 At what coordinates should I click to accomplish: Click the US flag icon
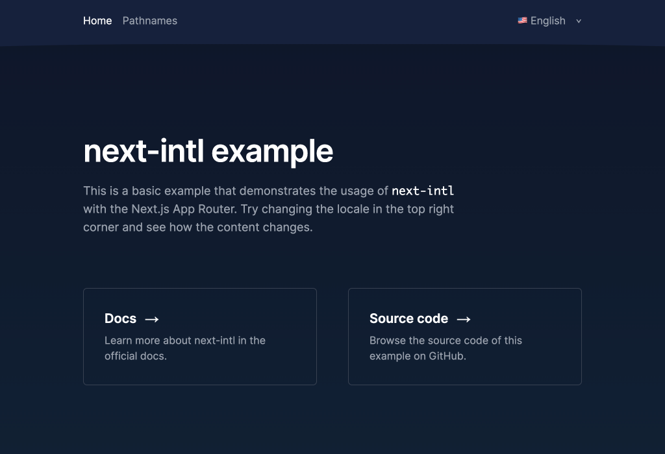coord(523,20)
